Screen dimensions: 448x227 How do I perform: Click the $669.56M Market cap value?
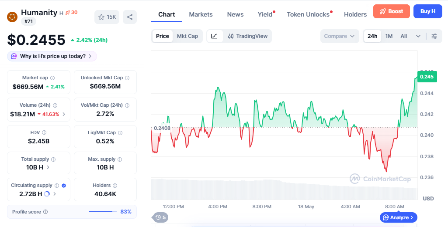[x=28, y=87]
